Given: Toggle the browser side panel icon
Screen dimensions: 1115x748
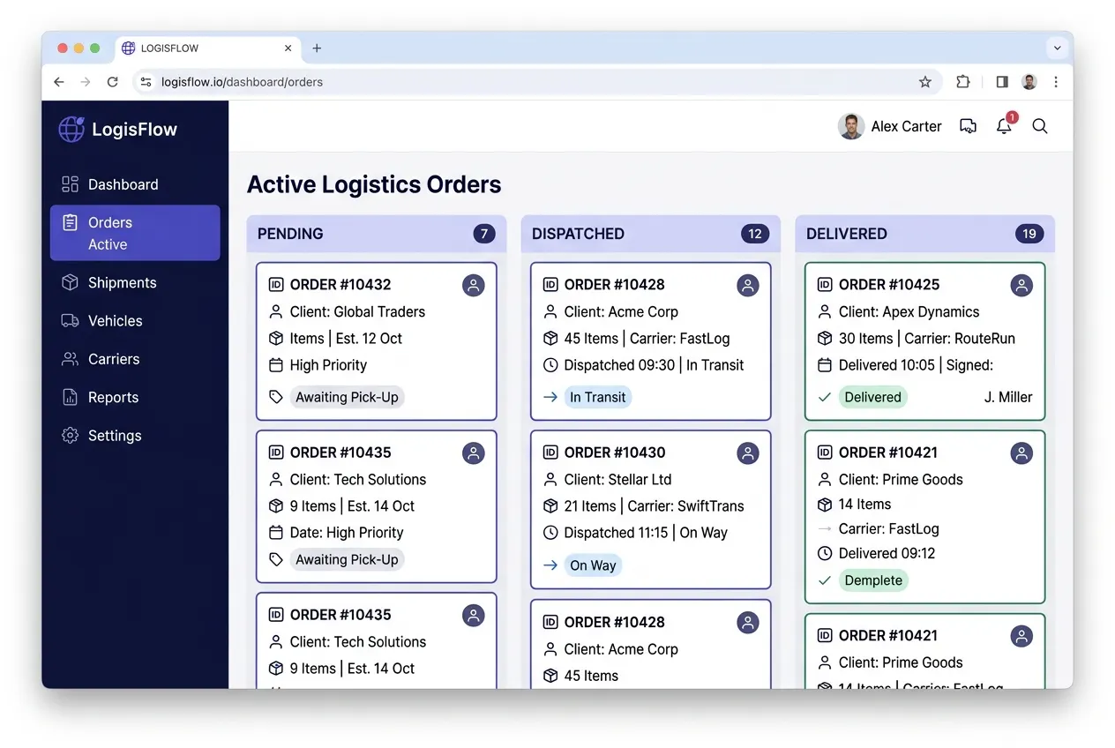Looking at the screenshot, I should point(1002,82).
